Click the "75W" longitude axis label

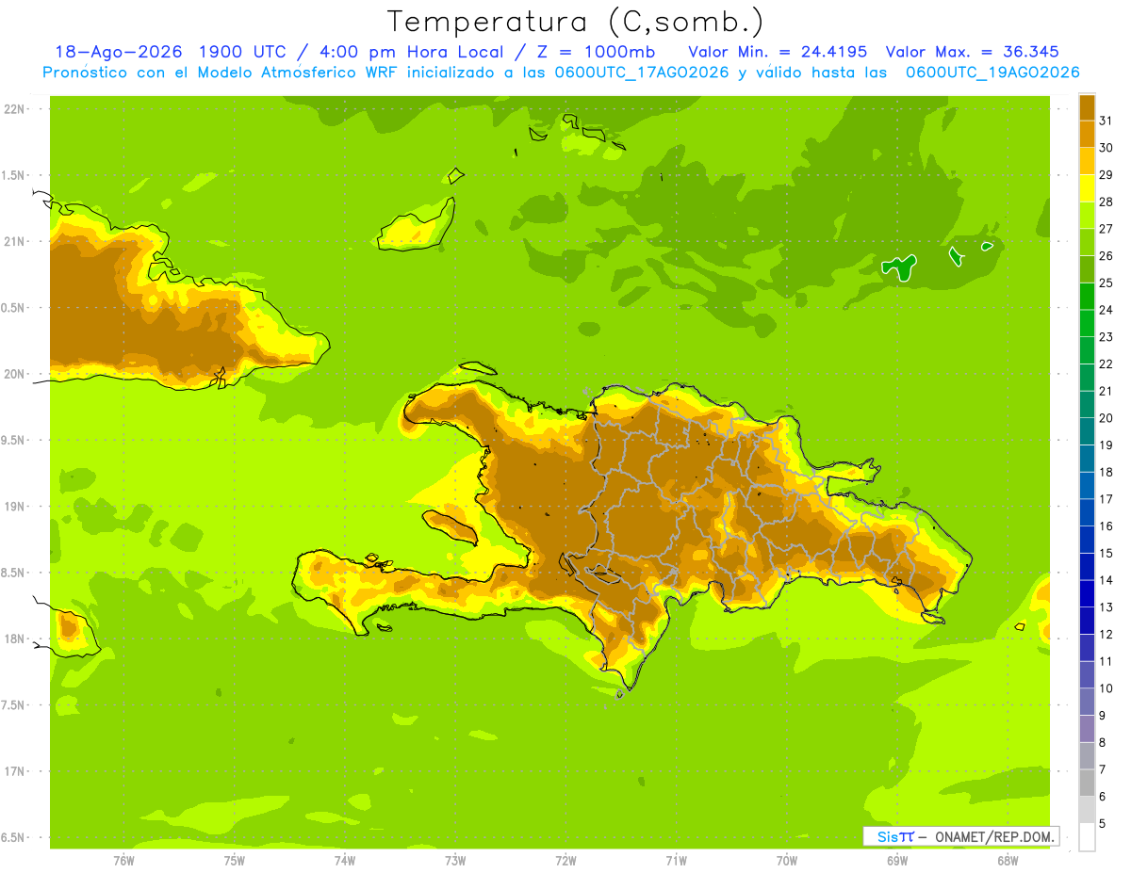pyautogui.click(x=235, y=861)
